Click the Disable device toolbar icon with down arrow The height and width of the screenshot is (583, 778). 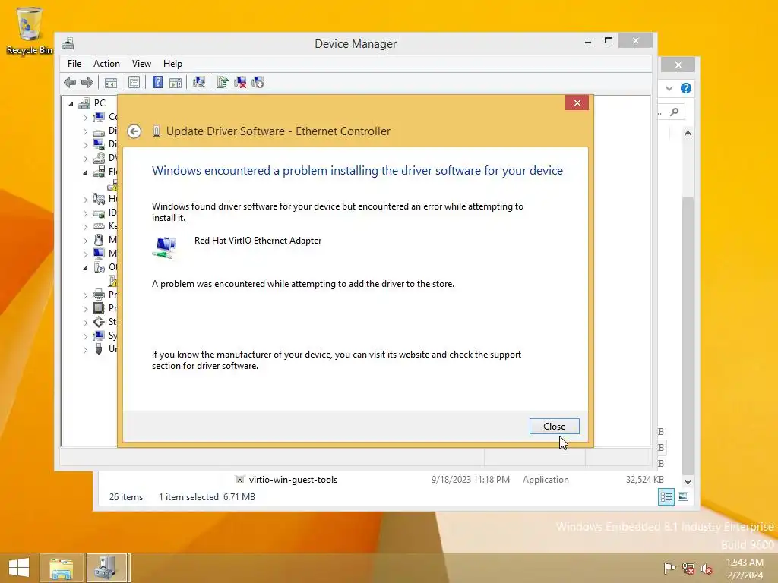click(x=258, y=82)
